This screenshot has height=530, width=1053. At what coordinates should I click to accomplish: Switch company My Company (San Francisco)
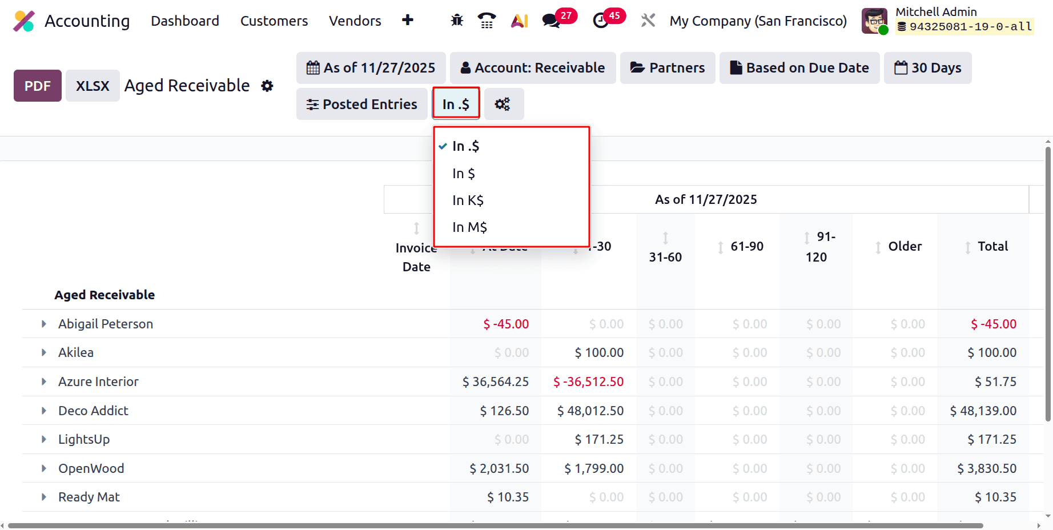tap(758, 21)
